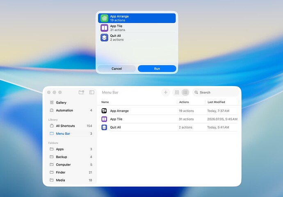The image size is (283, 197).
Task: Switch to list view
Action: click(x=185, y=93)
